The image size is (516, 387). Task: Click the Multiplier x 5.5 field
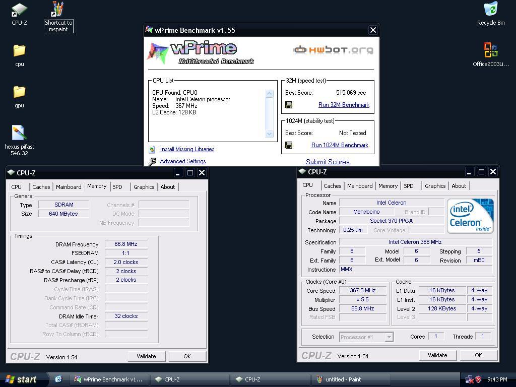pyautogui.click(x=363, y=300)
